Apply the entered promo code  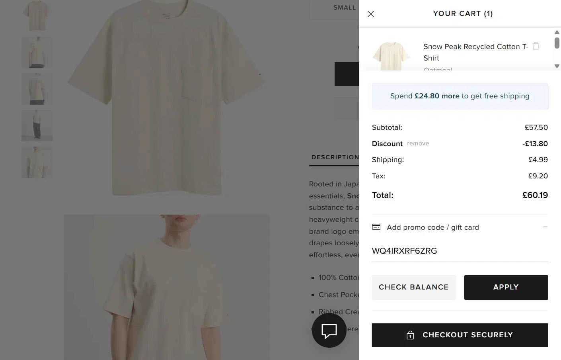(506, 287)
